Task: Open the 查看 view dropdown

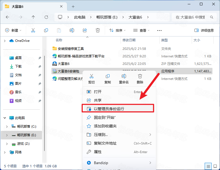Action: point(141,30)
